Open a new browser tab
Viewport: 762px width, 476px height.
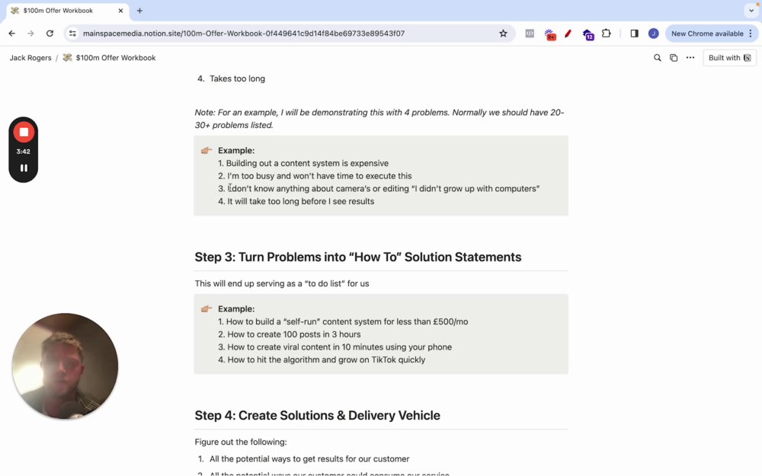(139, 10)
